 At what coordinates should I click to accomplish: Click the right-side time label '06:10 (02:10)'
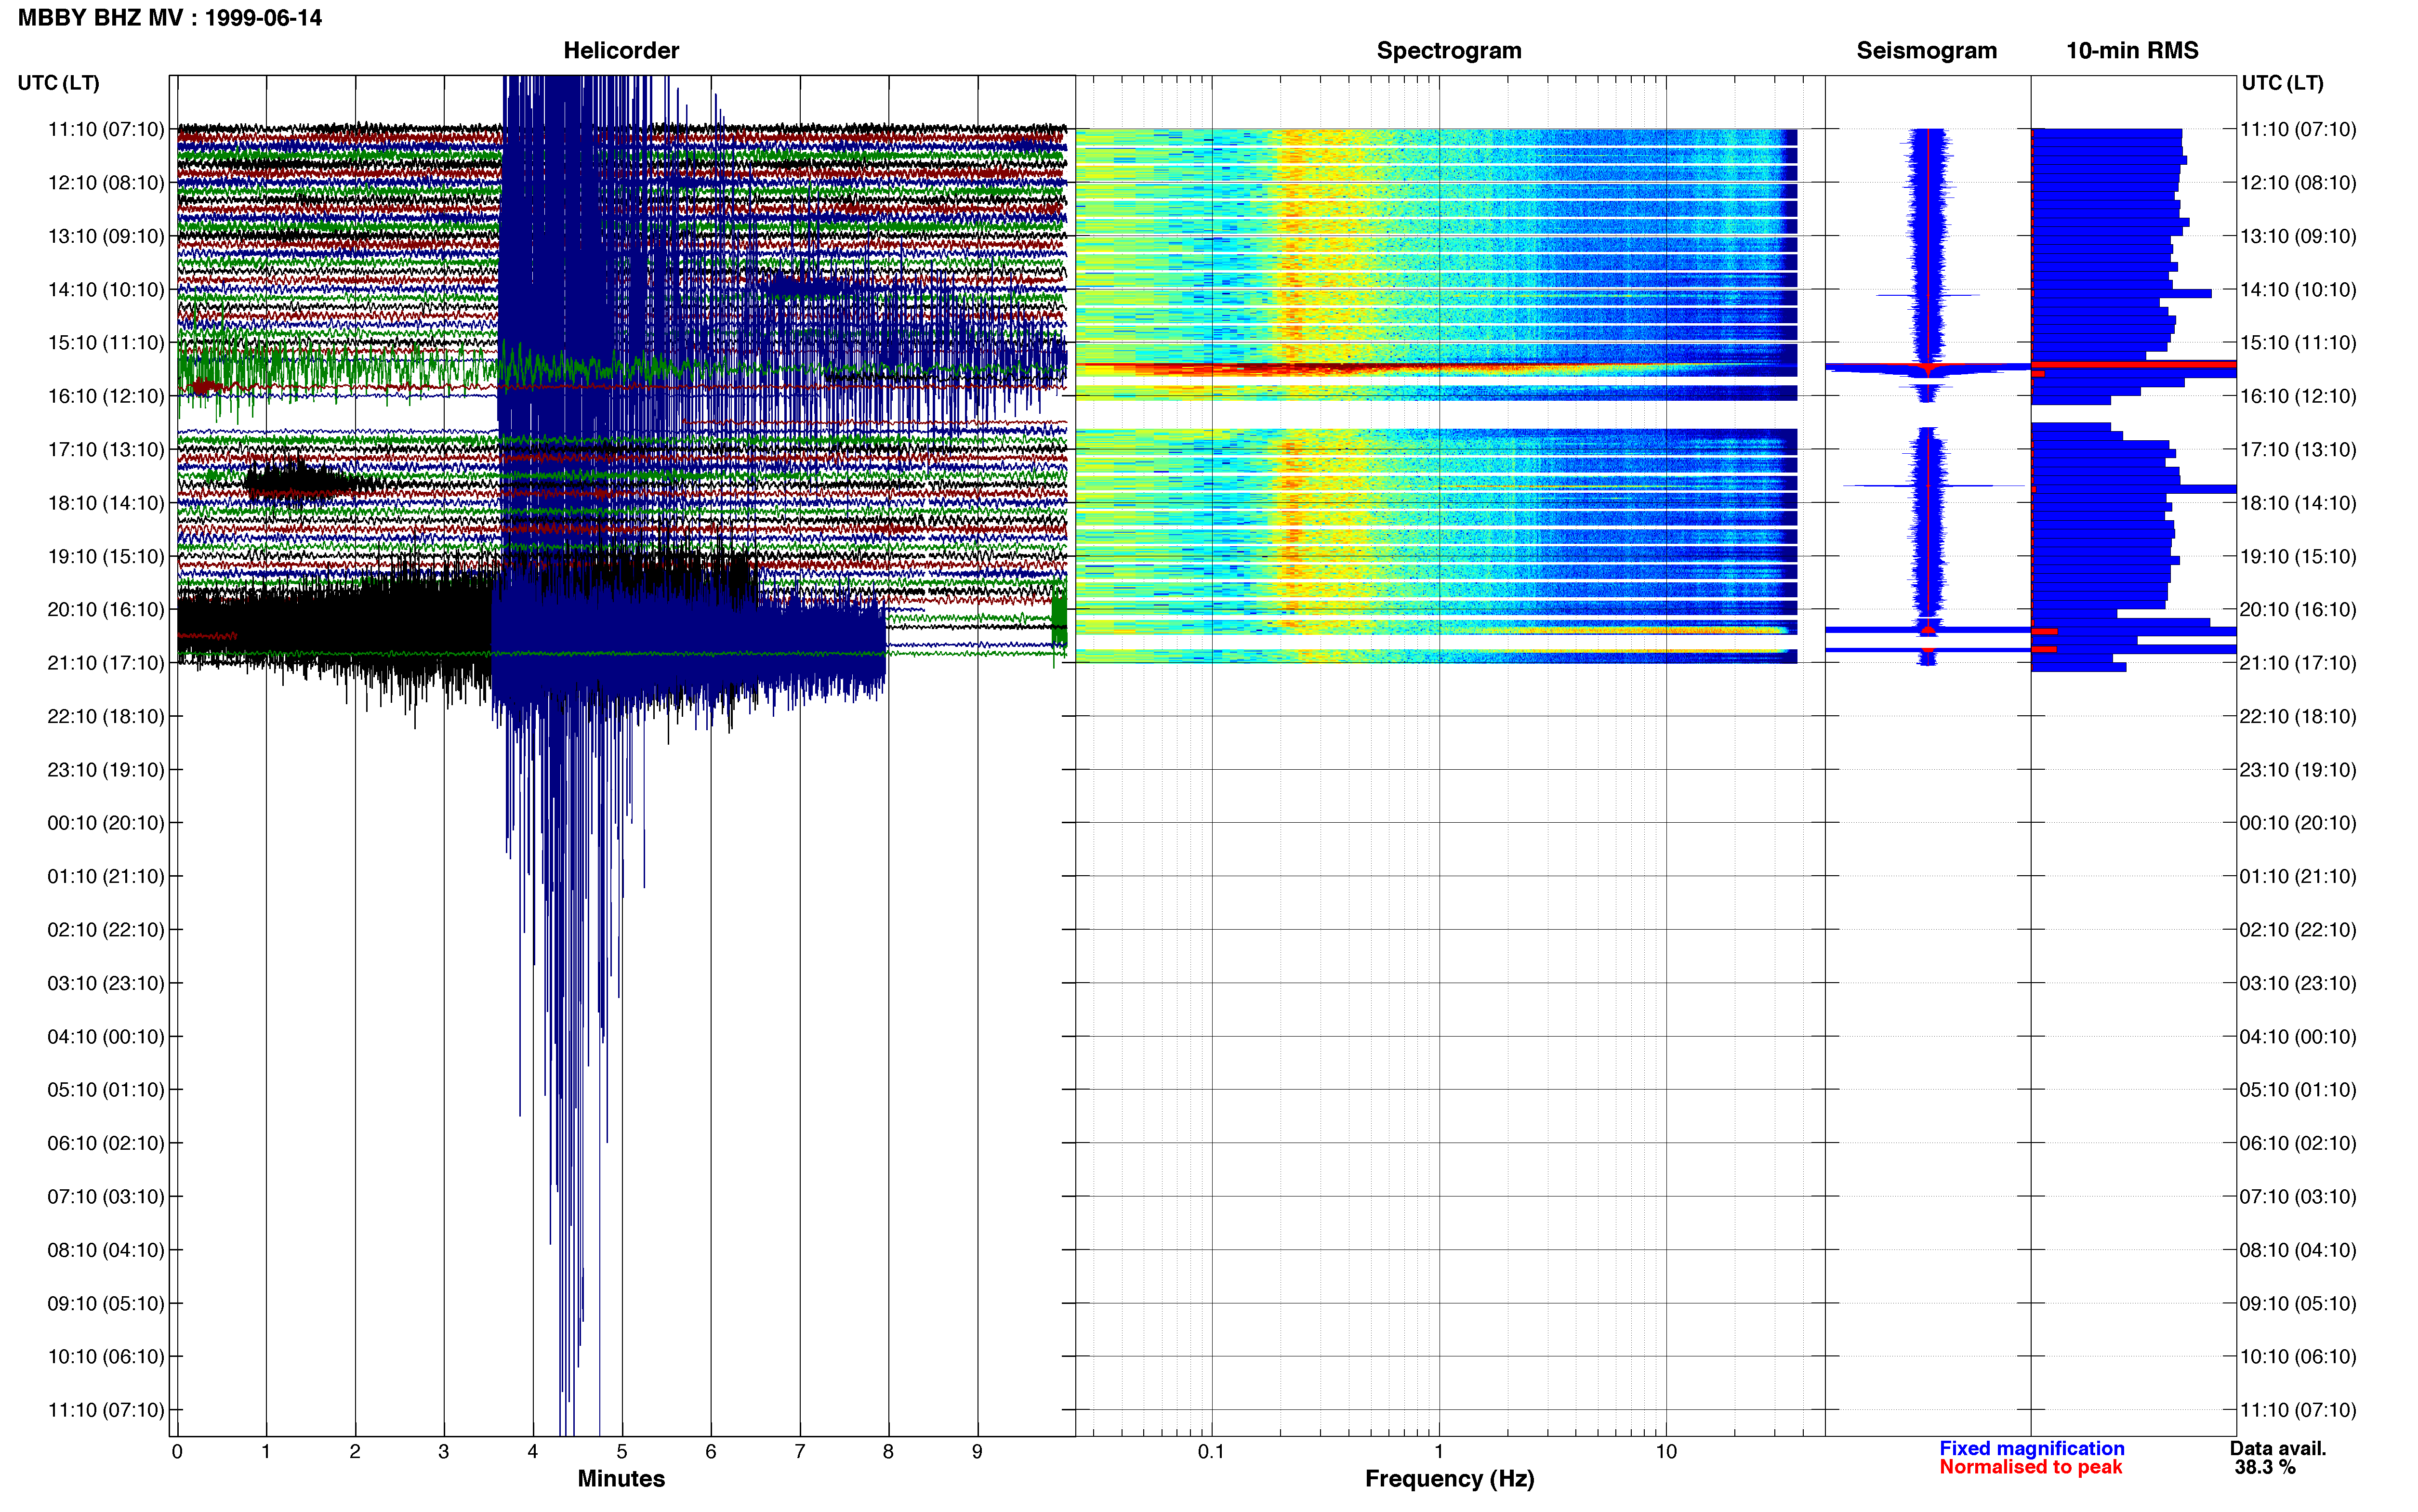point(2298,1143)
